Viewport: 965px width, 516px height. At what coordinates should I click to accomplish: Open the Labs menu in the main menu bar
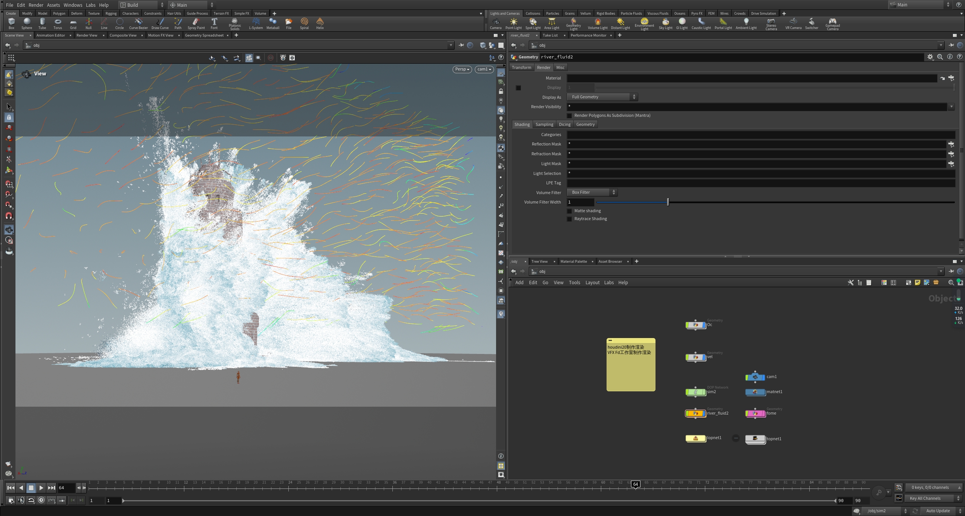(x=90, y=5)
